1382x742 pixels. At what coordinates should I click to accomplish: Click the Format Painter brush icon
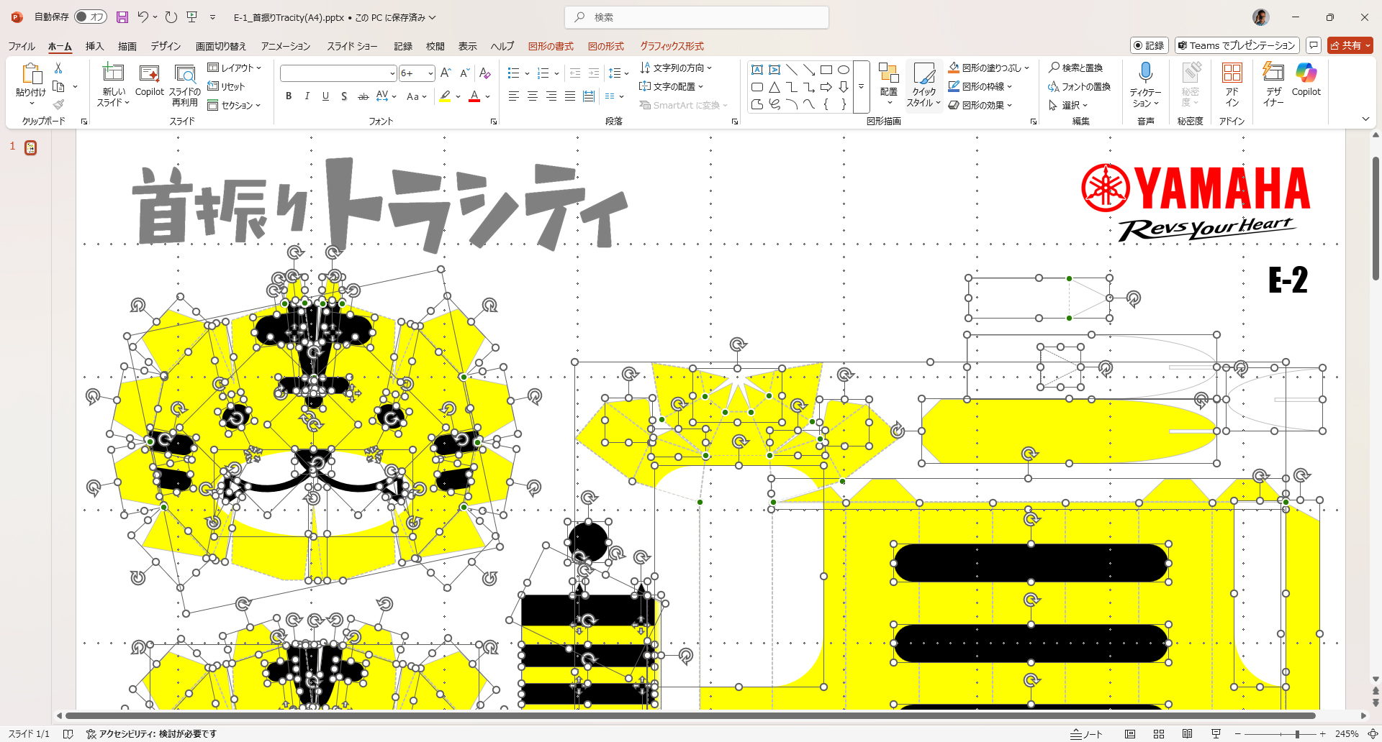pos(58,105)
